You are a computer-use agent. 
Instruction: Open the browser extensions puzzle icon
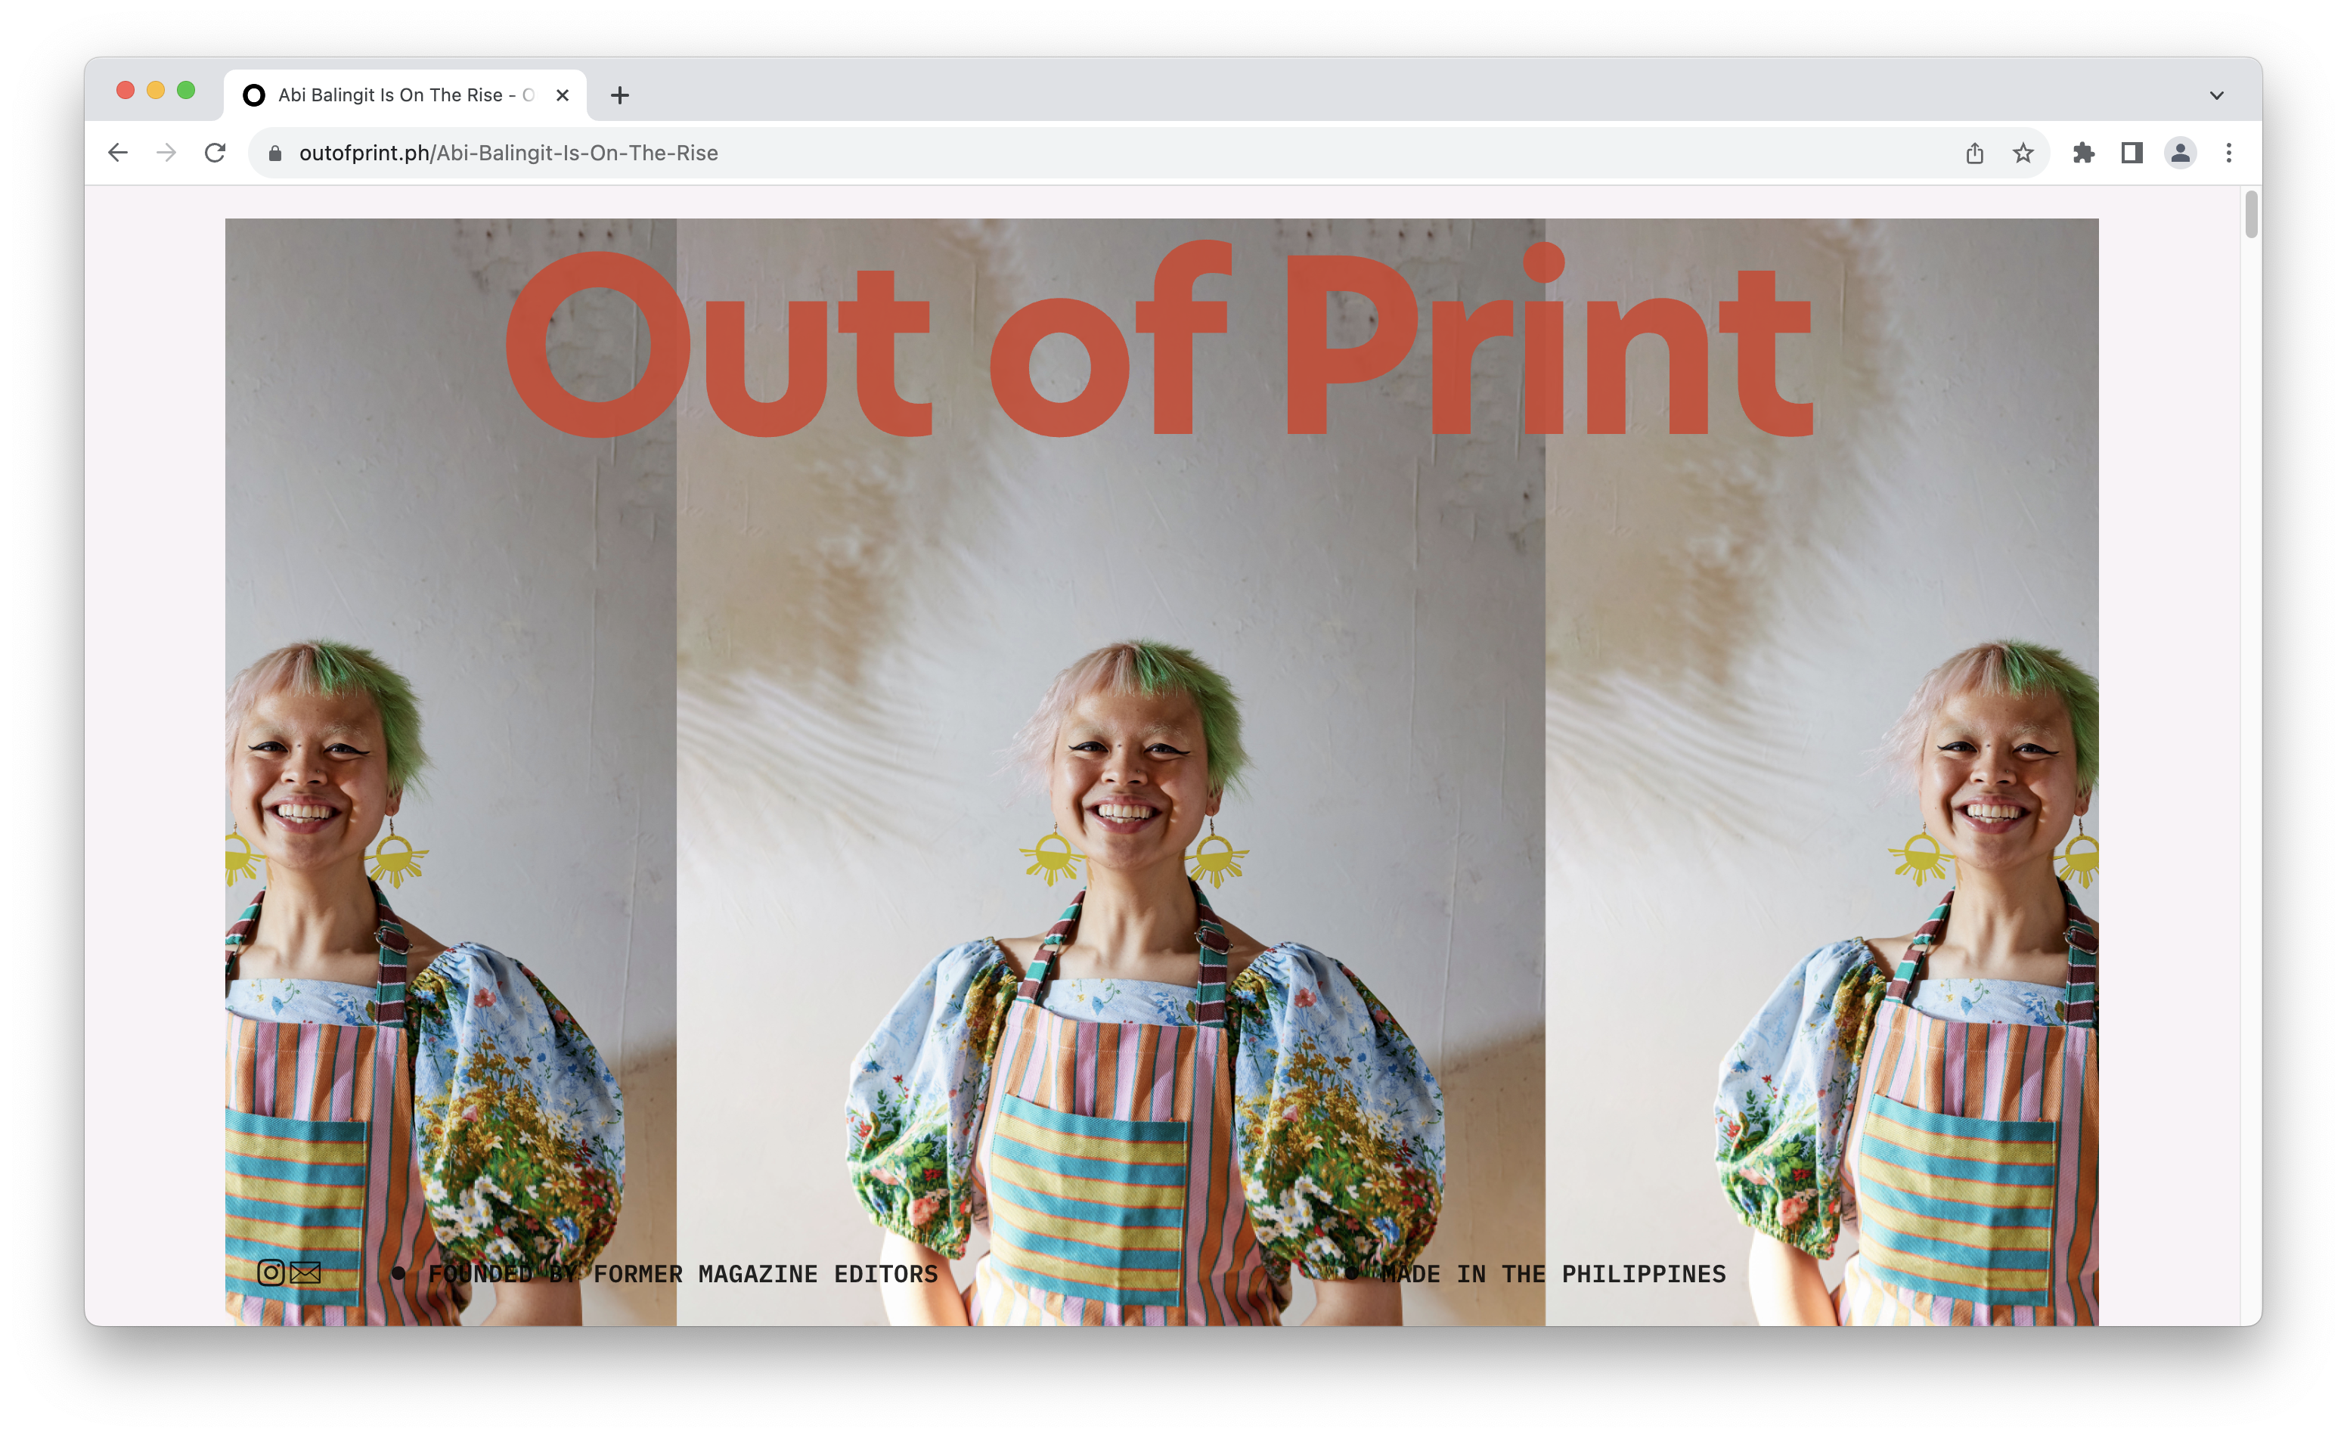(2083, 153)
